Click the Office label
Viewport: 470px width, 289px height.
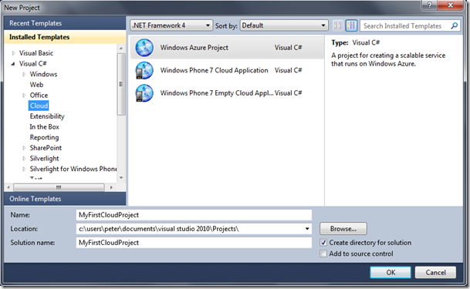click(x=39, y=95)
